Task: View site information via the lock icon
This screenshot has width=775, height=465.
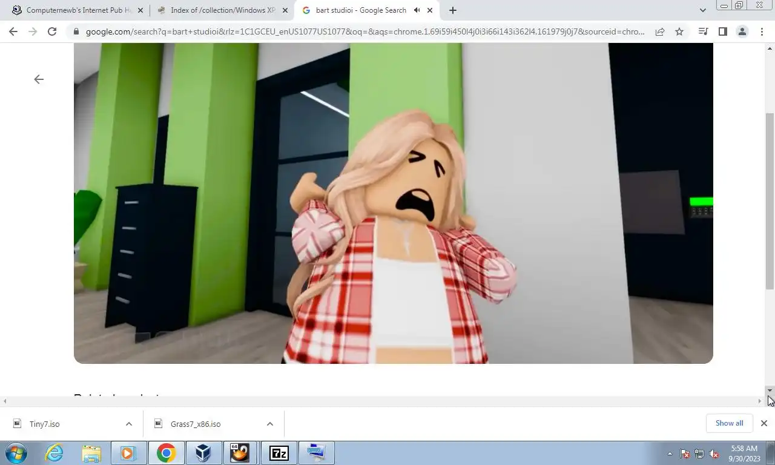Action: point(75,31)
